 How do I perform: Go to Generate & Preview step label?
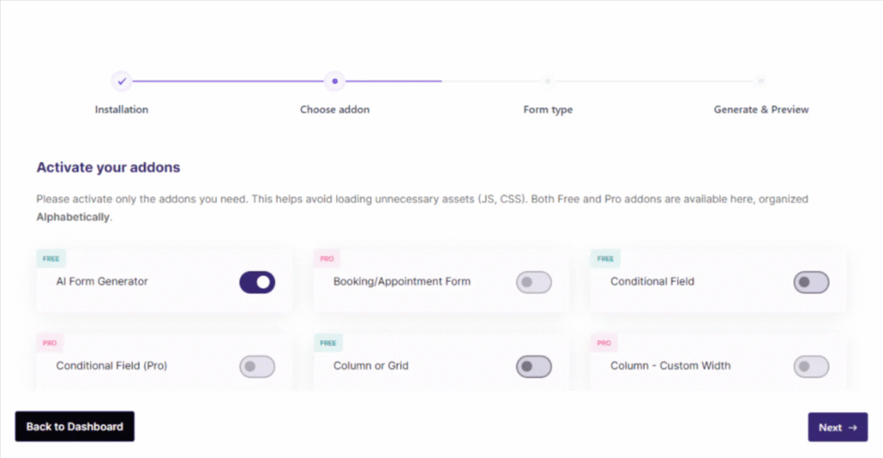pos(761,110)
